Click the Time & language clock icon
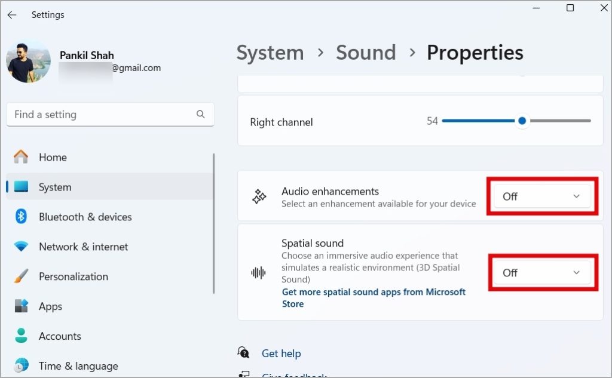The height and width of the screenshot is (378, 612). (x=21, y=365)
